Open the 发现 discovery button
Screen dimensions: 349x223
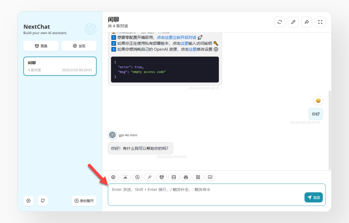[x=79, y=46]
